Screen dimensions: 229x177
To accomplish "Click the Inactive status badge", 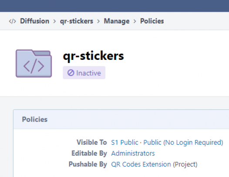I will pyautogui.click(x=84, y=73).
